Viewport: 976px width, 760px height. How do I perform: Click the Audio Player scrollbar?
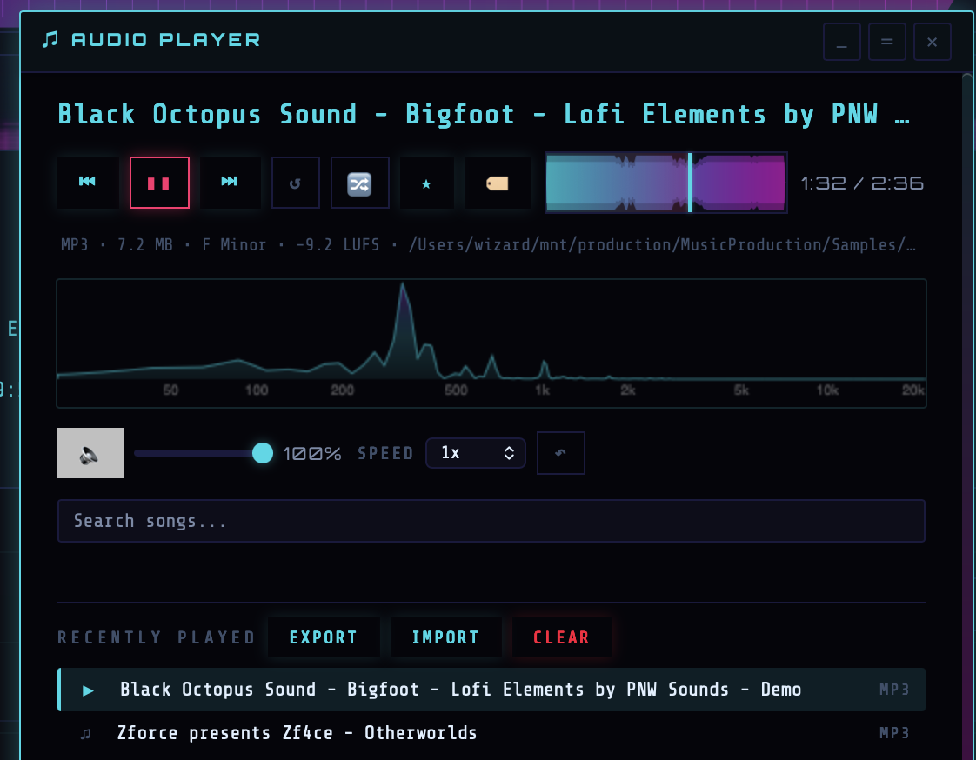click(x=967, y=416)
